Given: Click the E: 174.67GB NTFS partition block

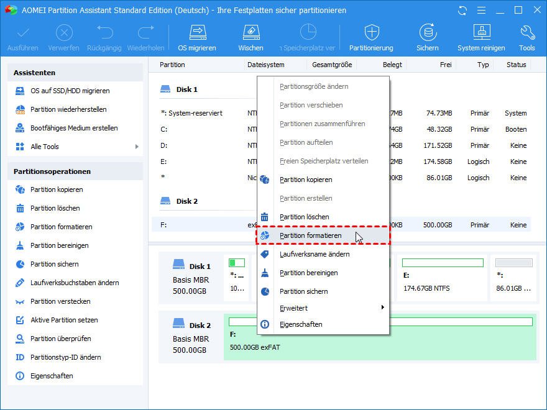Looking at the screenshot, I should [x=443, y=277].
